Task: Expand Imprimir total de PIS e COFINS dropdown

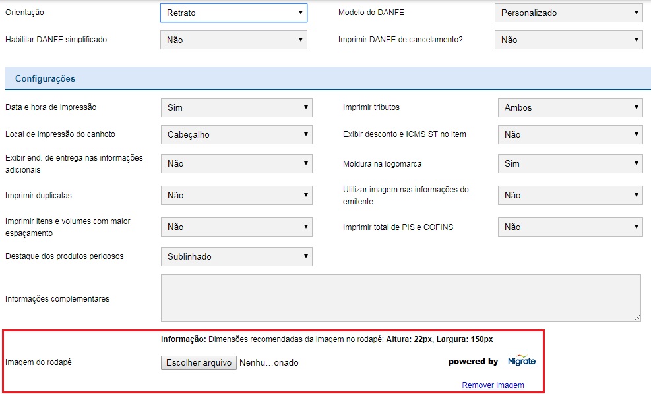Action: click(570, 227)
